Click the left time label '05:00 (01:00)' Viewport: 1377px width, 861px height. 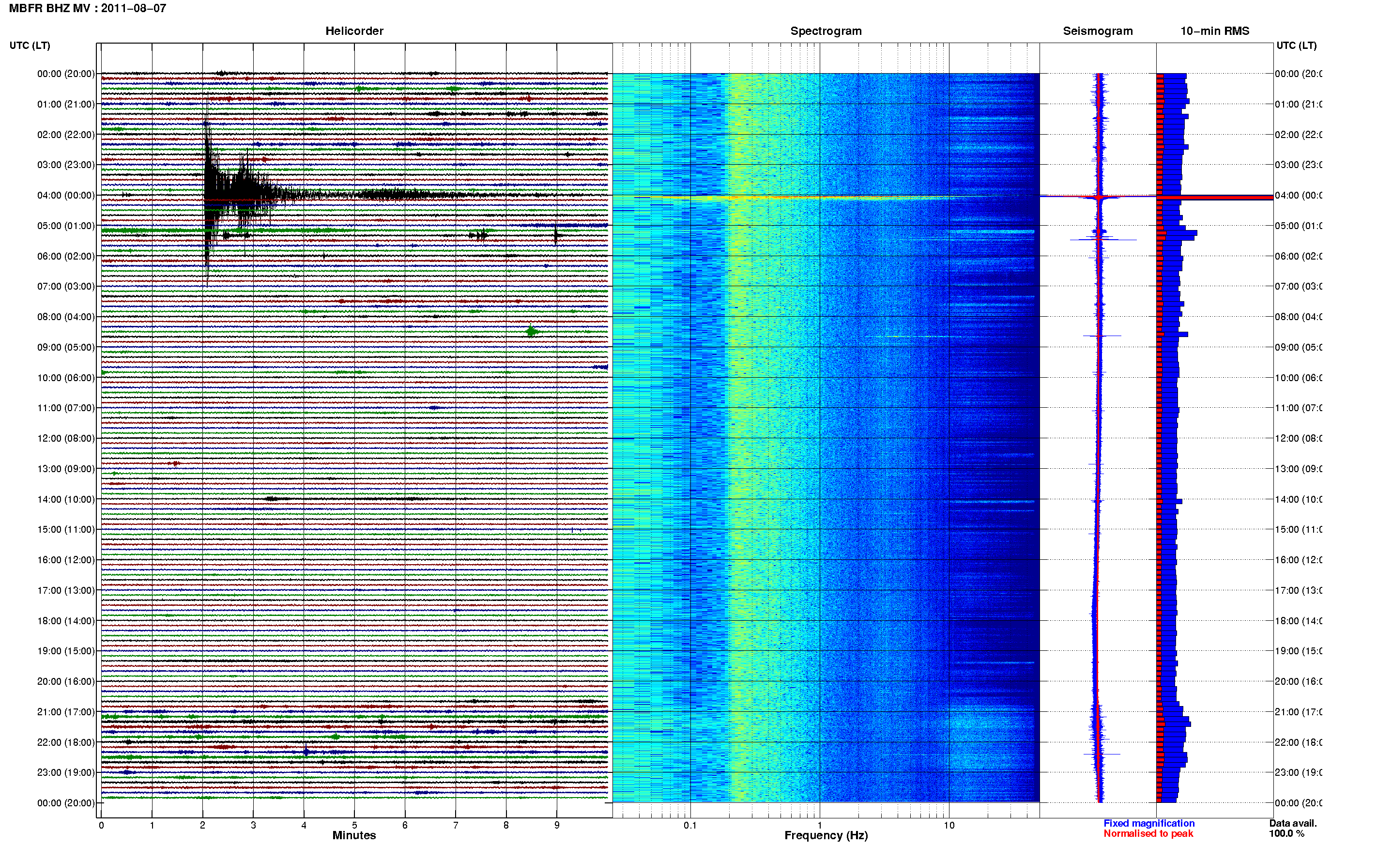(x=66, y=226)
